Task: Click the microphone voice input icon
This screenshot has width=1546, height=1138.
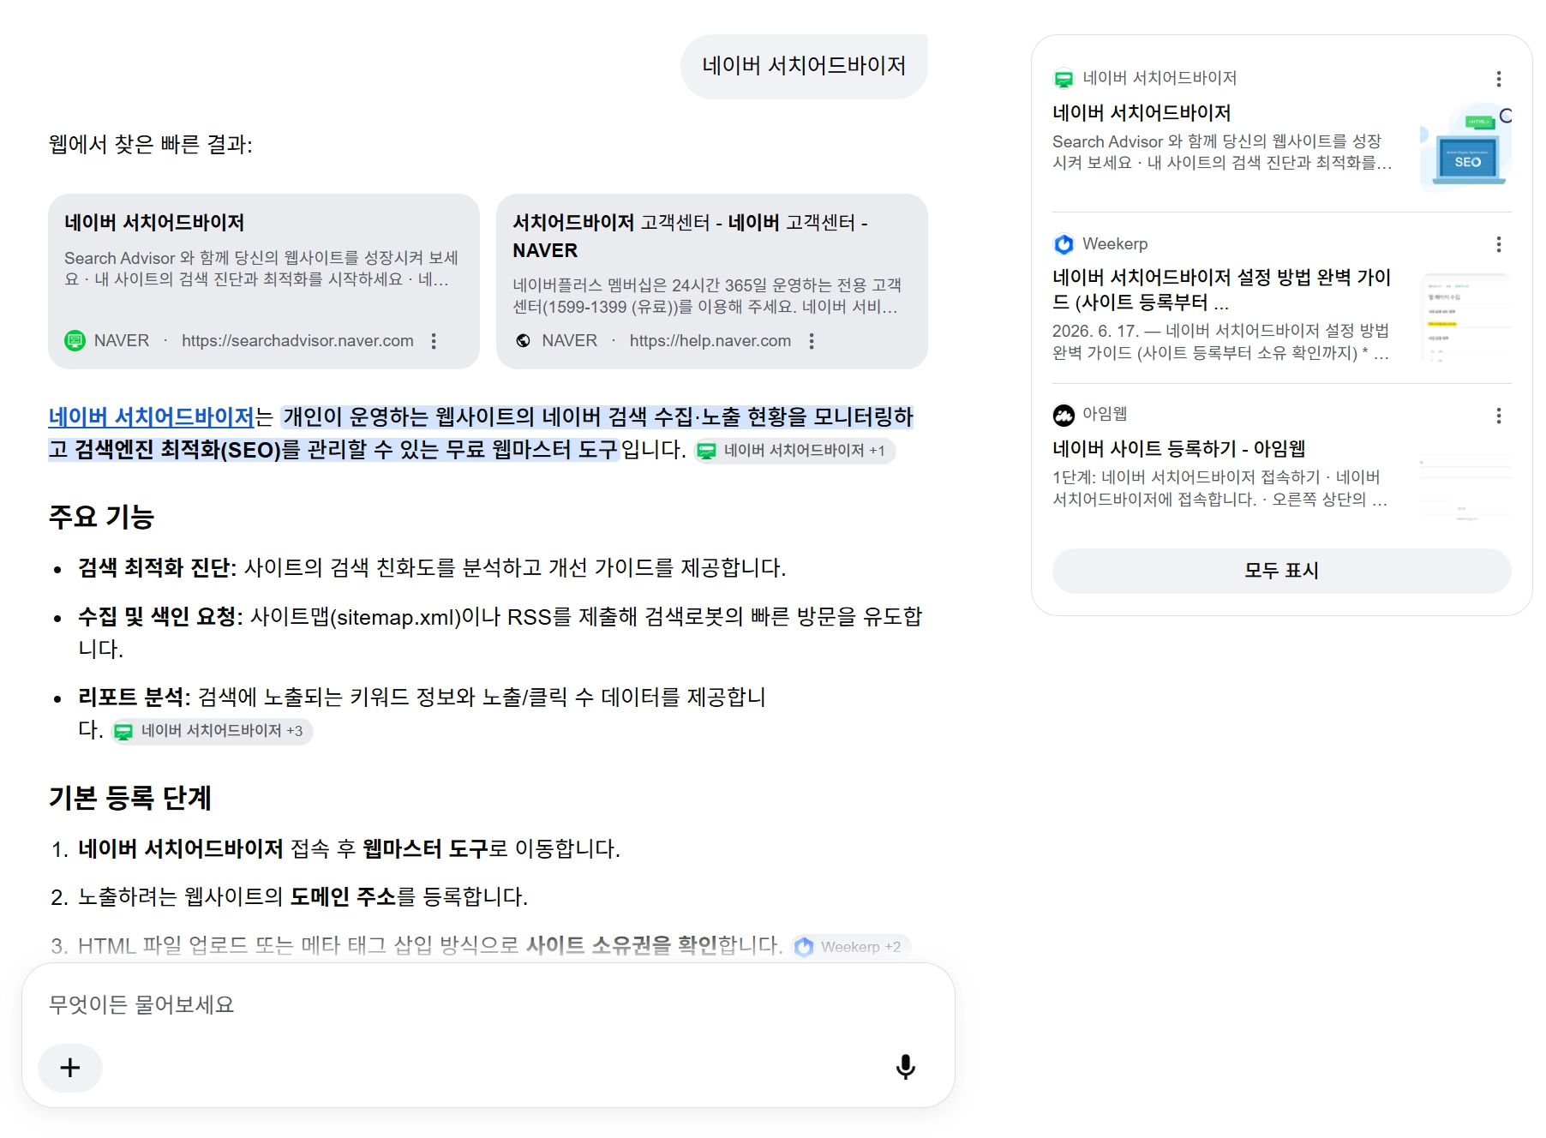Action: [905, 1067]
